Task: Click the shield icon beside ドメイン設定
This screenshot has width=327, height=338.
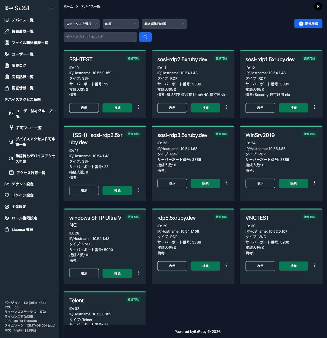Action: pos(7,195)
